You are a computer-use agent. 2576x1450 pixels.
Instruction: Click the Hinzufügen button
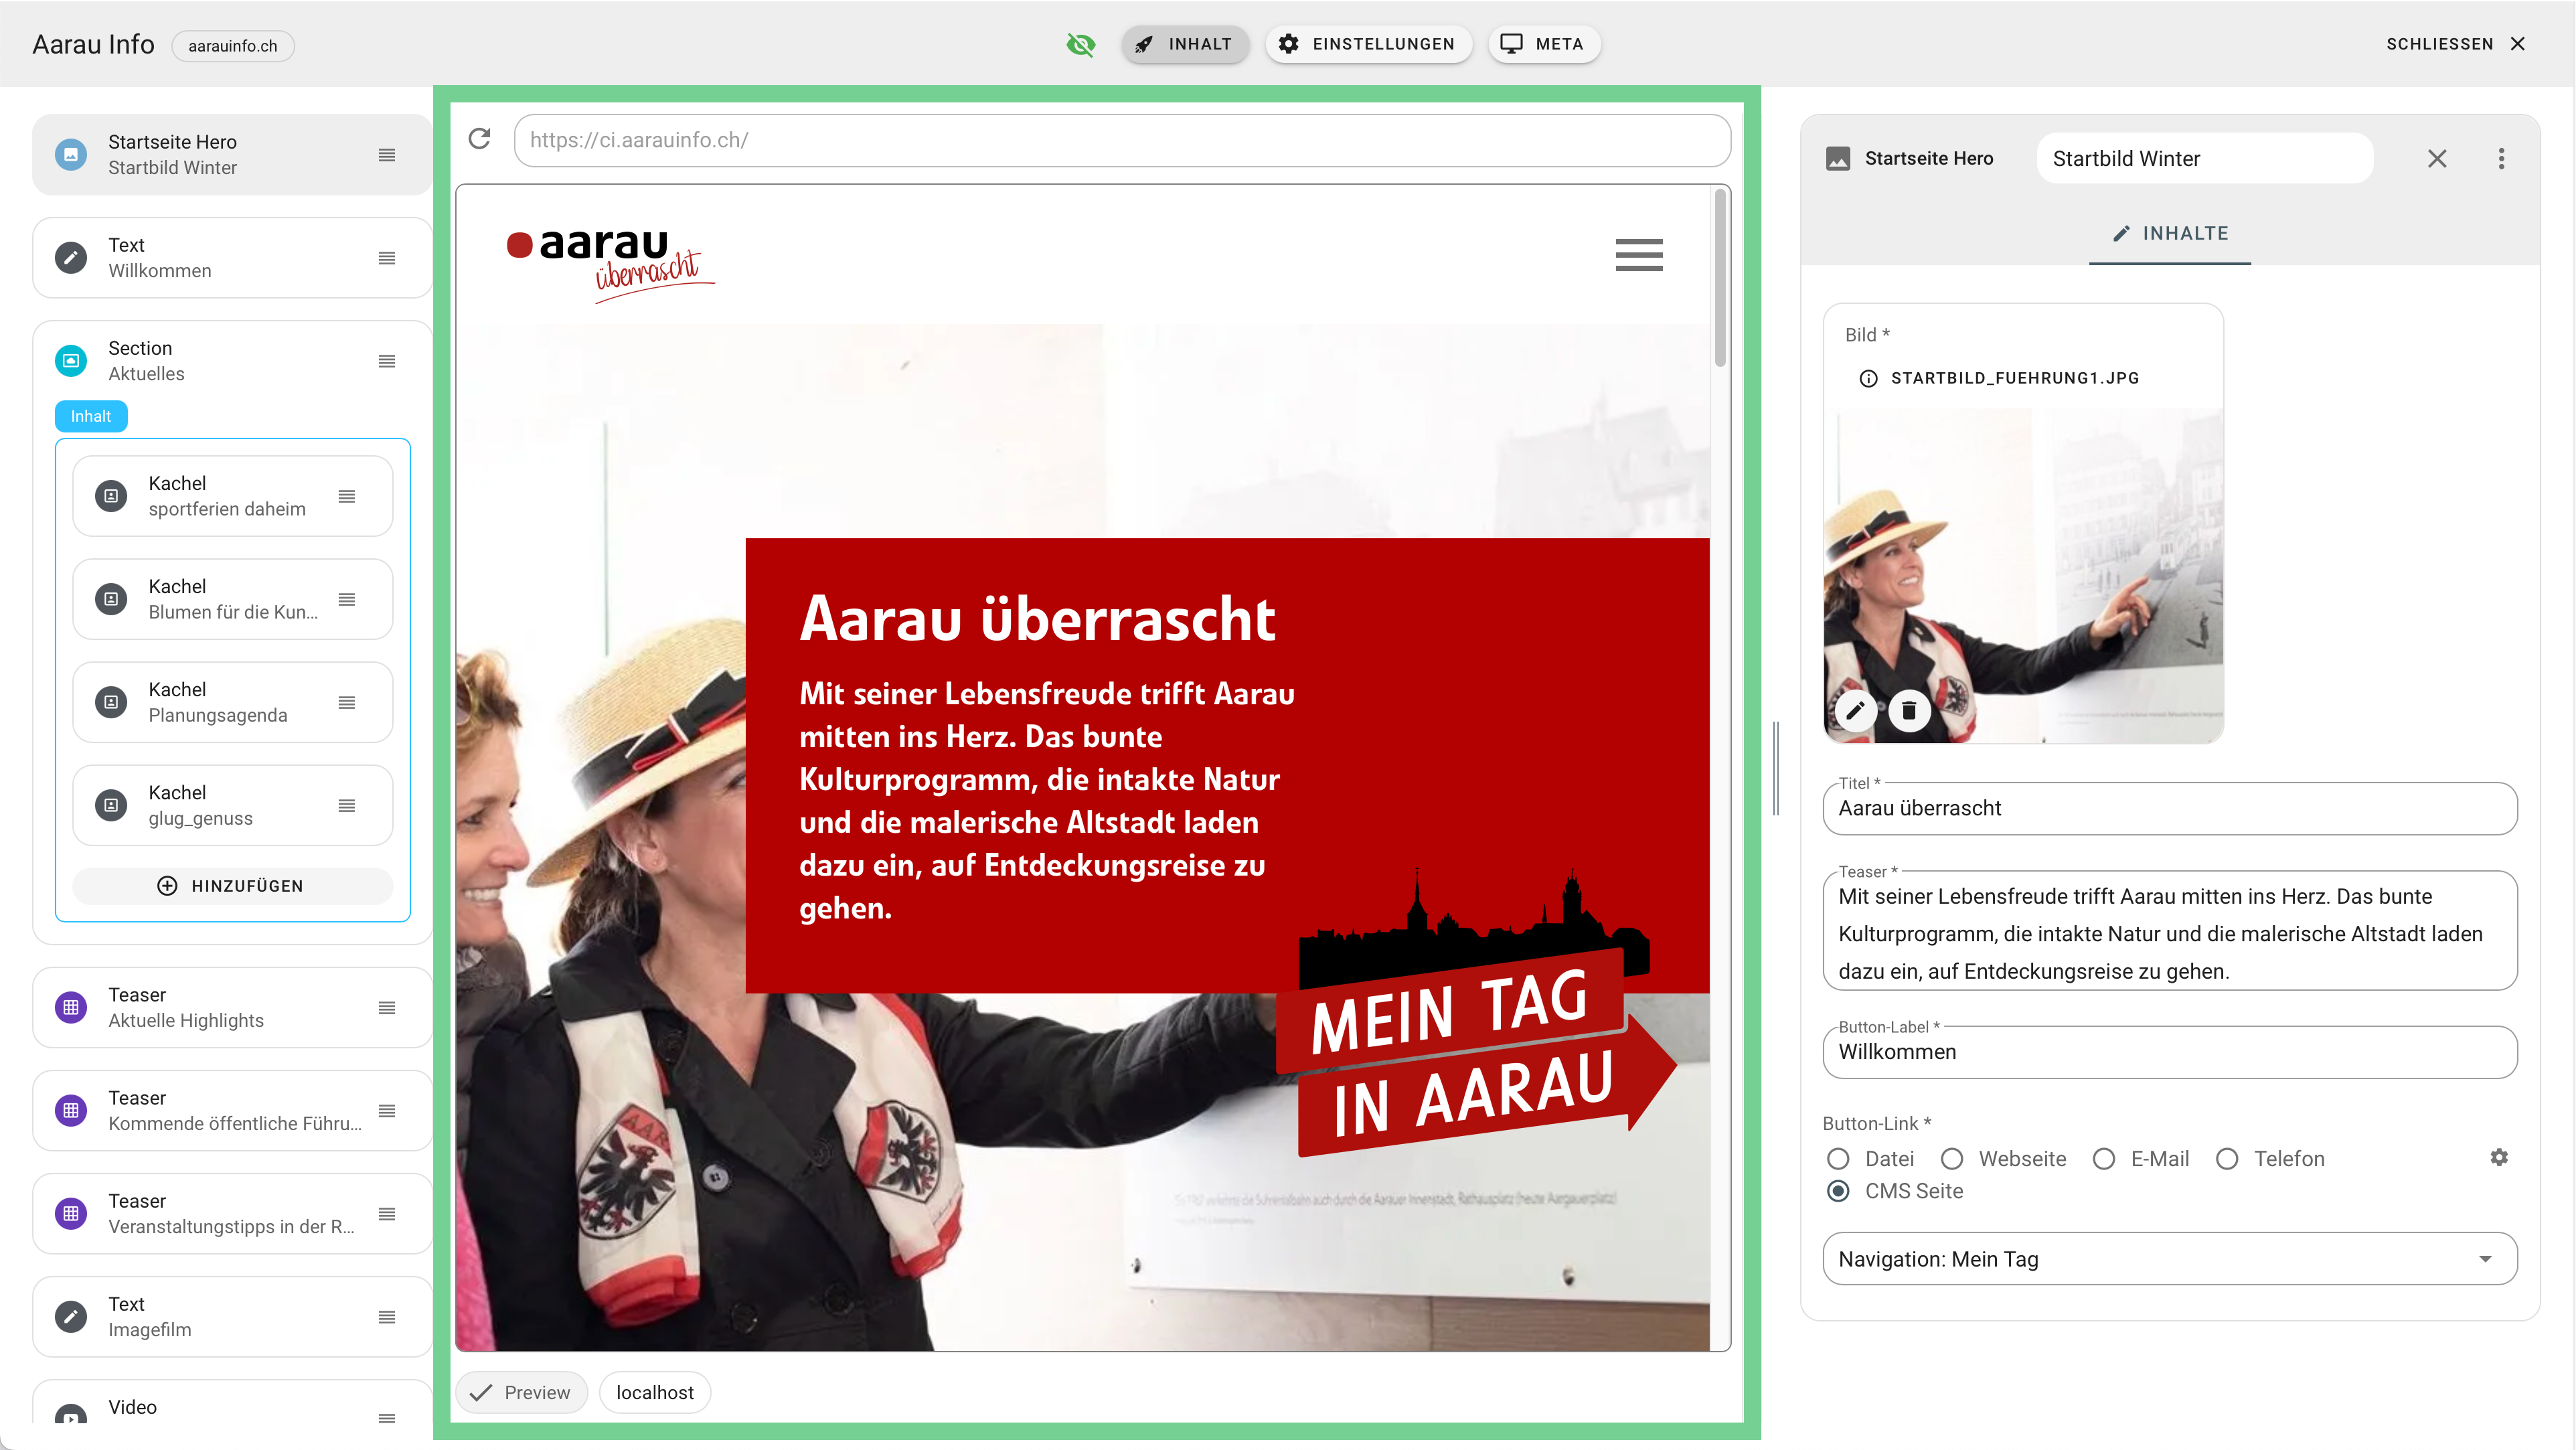coord(232,885)
